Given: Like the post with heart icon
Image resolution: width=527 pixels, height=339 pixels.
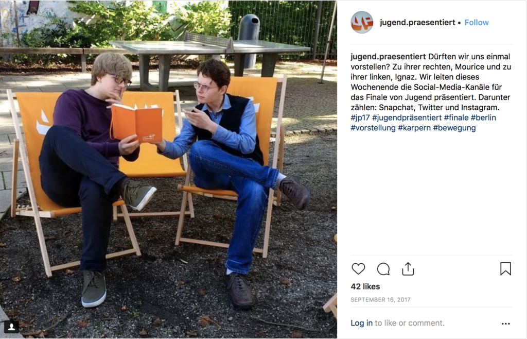Looking at the screenshot, I should click(x=358, y=269).
